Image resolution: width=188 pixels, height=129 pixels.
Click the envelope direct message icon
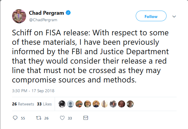(86, 118)
